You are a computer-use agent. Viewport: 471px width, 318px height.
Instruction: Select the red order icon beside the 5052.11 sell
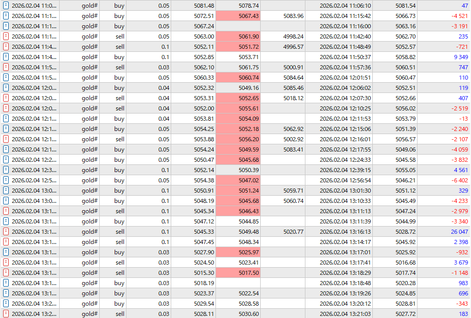[x=6, y=47]
